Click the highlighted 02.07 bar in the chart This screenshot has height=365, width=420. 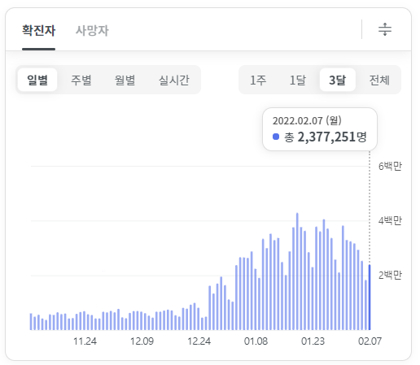[x=370, y=298]
